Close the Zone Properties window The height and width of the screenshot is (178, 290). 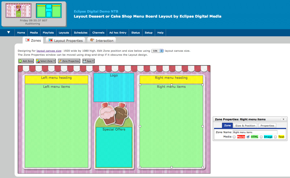coord(283,119)
